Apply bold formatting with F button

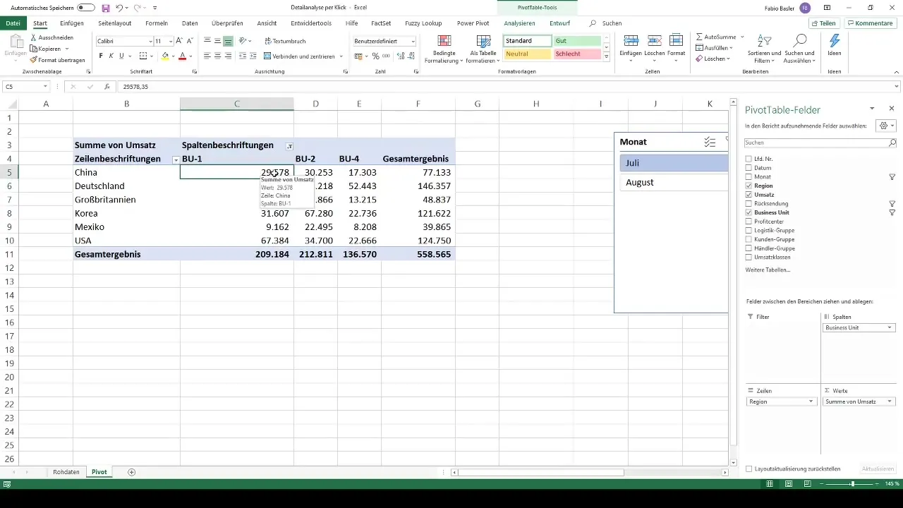pos(101,56)
